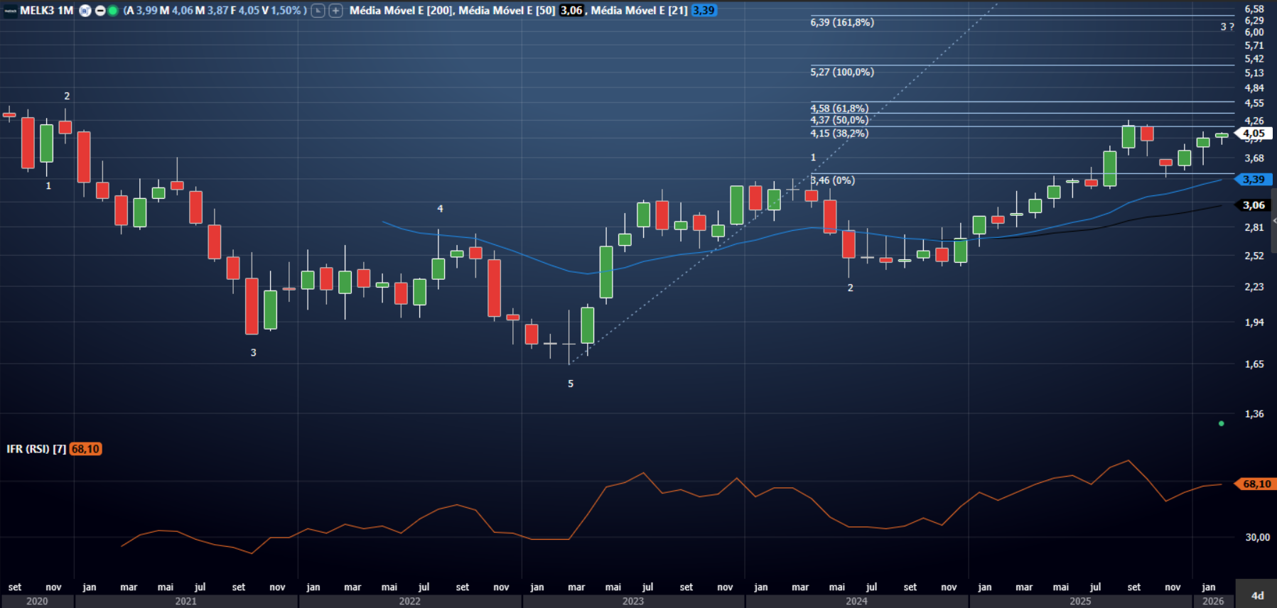Select the Média Móvel E [21] indicator label
The height and width of the screenshot is (608, 1277).
(639, 11)
